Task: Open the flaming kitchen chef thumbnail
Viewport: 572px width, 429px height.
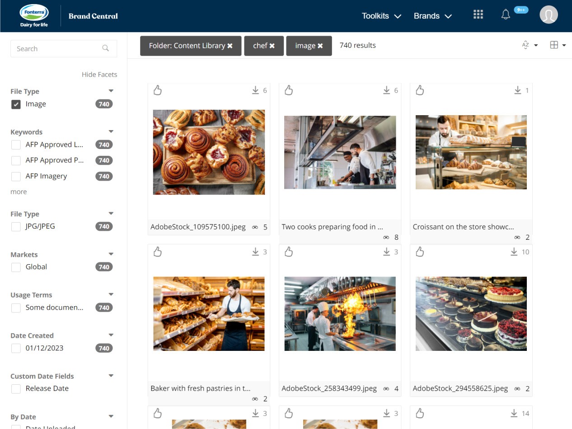Action: point(340,314)
